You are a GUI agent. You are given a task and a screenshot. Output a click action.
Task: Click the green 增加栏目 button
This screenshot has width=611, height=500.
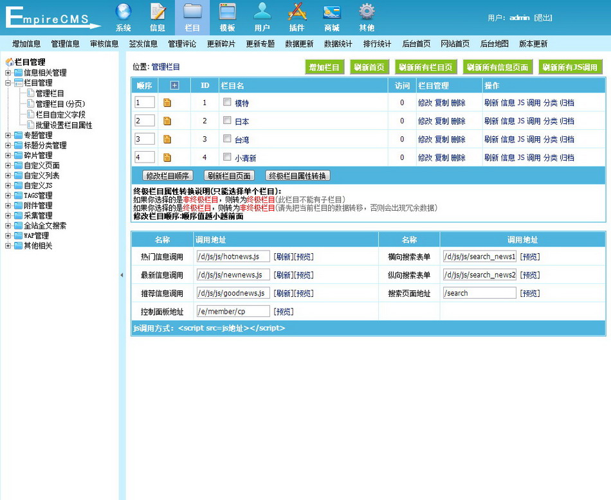pos(325,67)
